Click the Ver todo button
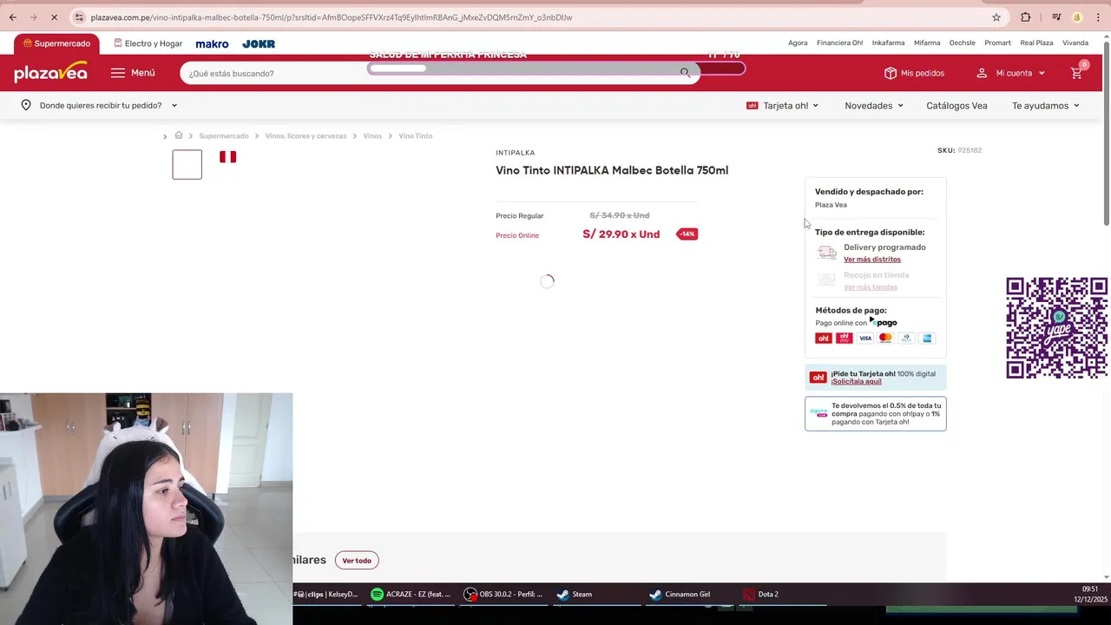Image resolution: width=1111 pixels, height=625 pixels. click(357, 561)
